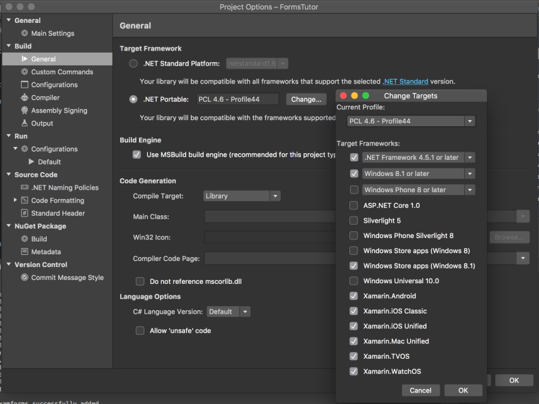Screen dimensions: 539x404
Task: Toggle Use MSBuild build engine checkbox
Action: tap(137, 154)
